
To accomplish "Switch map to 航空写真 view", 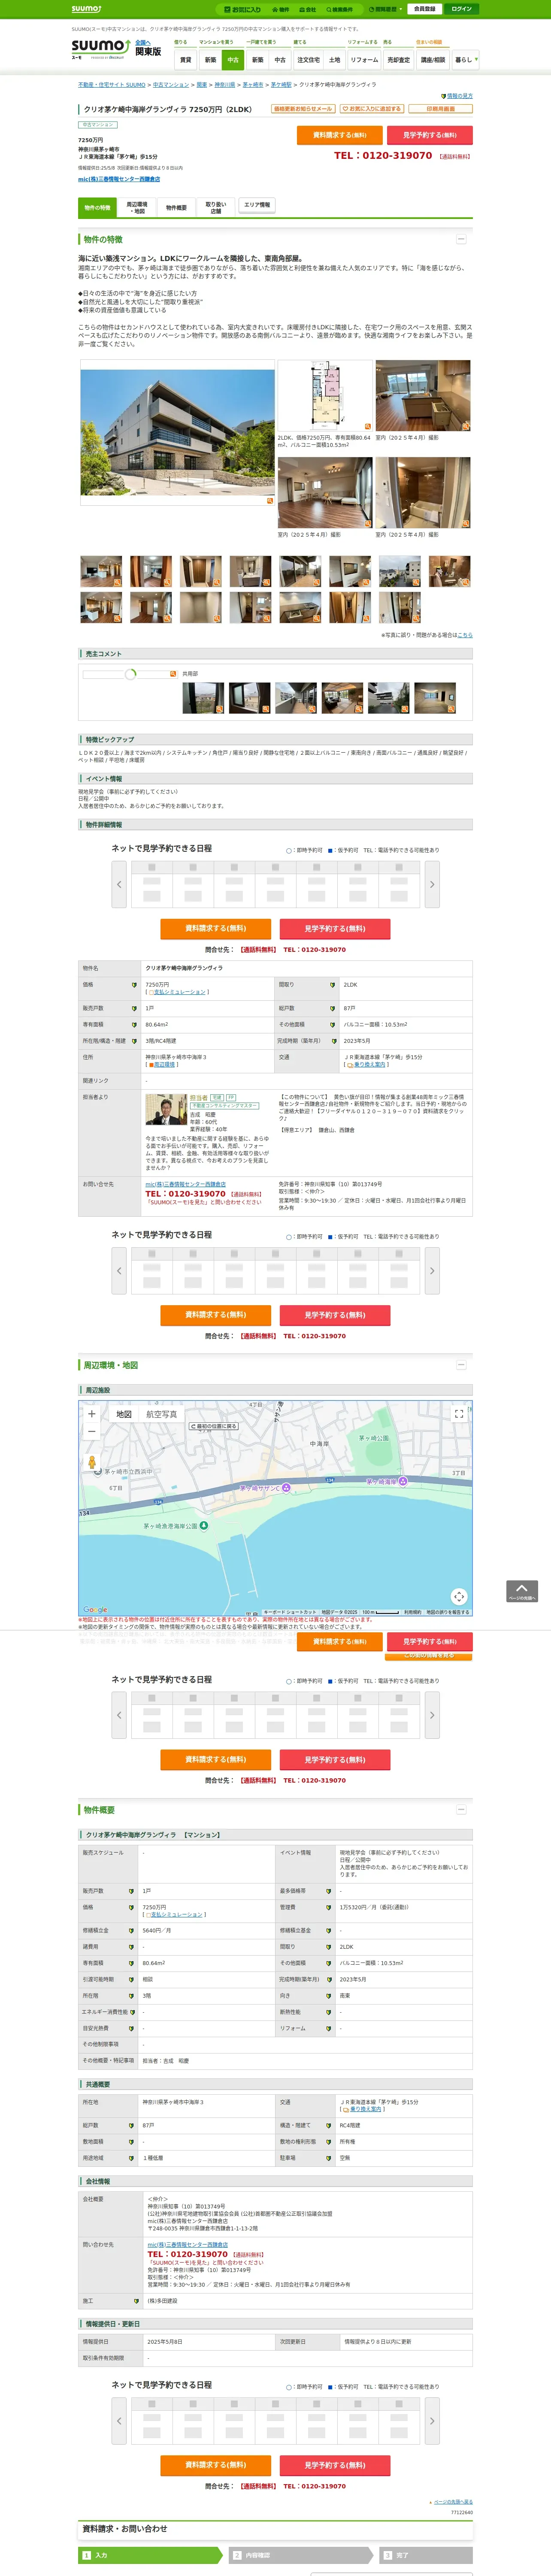I will (x=162, y=1414).
